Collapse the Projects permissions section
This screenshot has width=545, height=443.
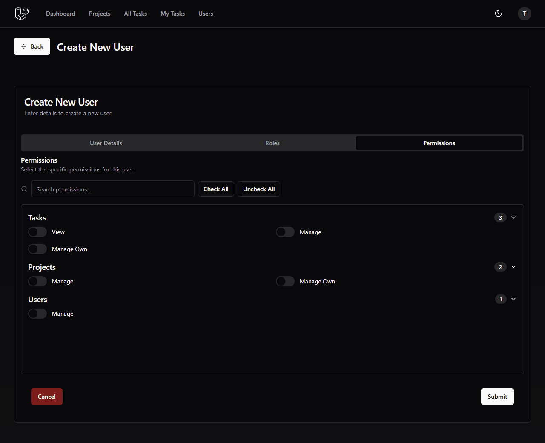(x=513, y=267)
